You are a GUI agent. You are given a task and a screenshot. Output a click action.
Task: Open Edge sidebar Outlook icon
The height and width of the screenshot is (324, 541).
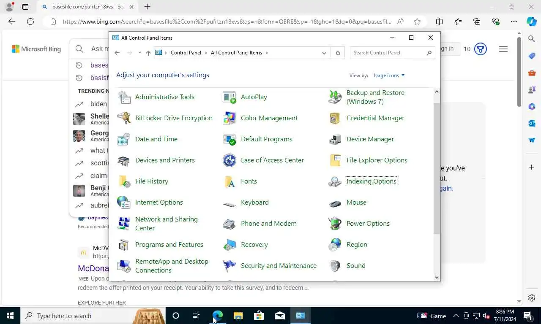pyautogui.click(x=532, y=123)
